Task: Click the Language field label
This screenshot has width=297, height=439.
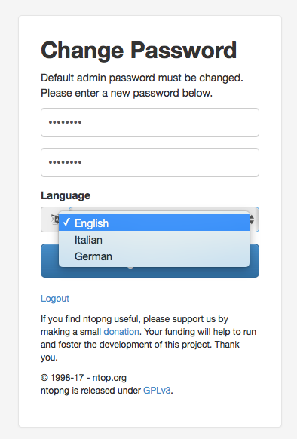Action: 66,195
